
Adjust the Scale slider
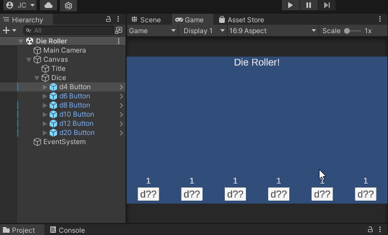[353, 31]
